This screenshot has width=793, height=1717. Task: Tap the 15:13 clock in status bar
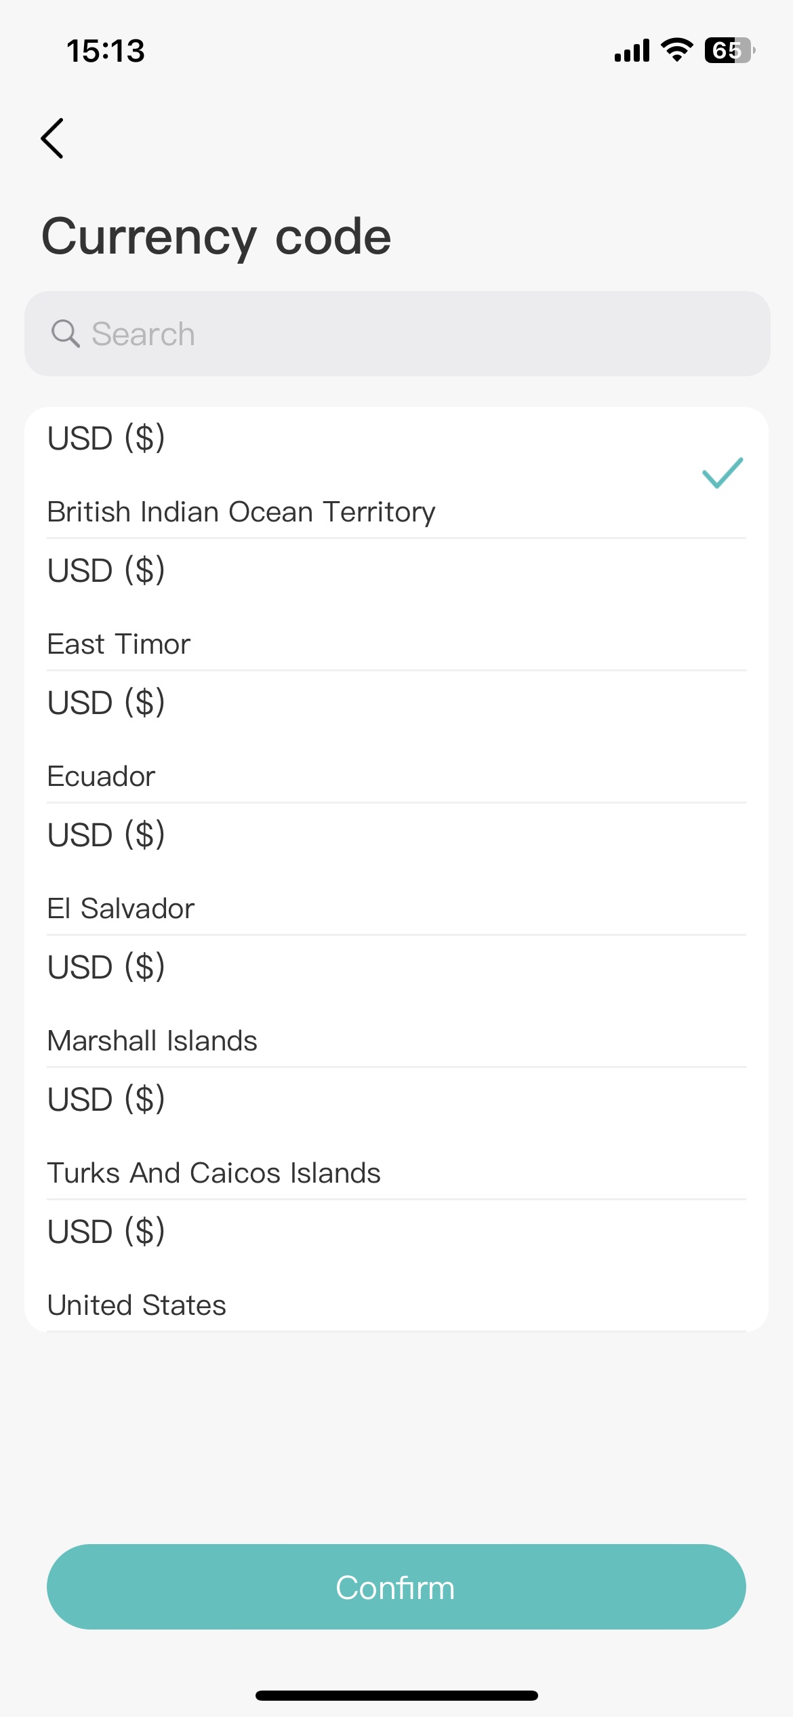coord(106,51)
